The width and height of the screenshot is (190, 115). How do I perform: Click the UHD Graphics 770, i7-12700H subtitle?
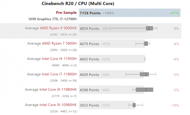52,19
